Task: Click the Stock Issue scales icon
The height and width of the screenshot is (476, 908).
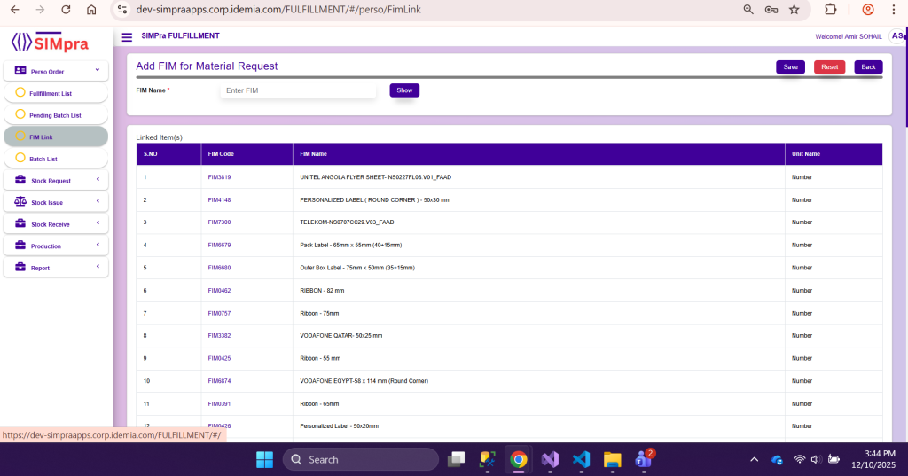Action: click(20, 202)
